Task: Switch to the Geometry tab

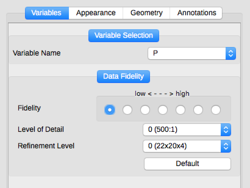Action: (x=146, y=13)
